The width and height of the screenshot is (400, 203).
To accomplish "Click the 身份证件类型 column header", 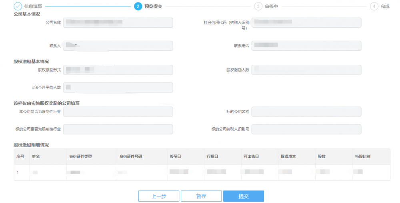I will coord(80,156).
